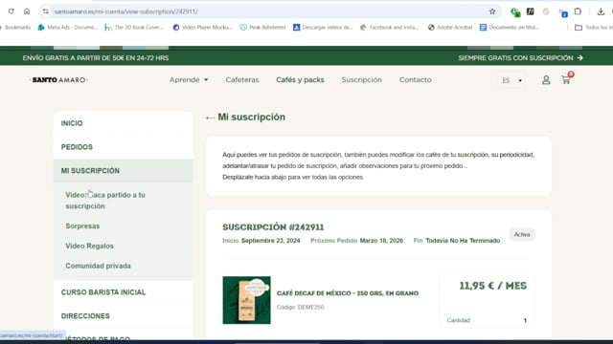
Task: Open the Bookmarks shortcut in bookmarks bar
Action: [x=15, y=28]
